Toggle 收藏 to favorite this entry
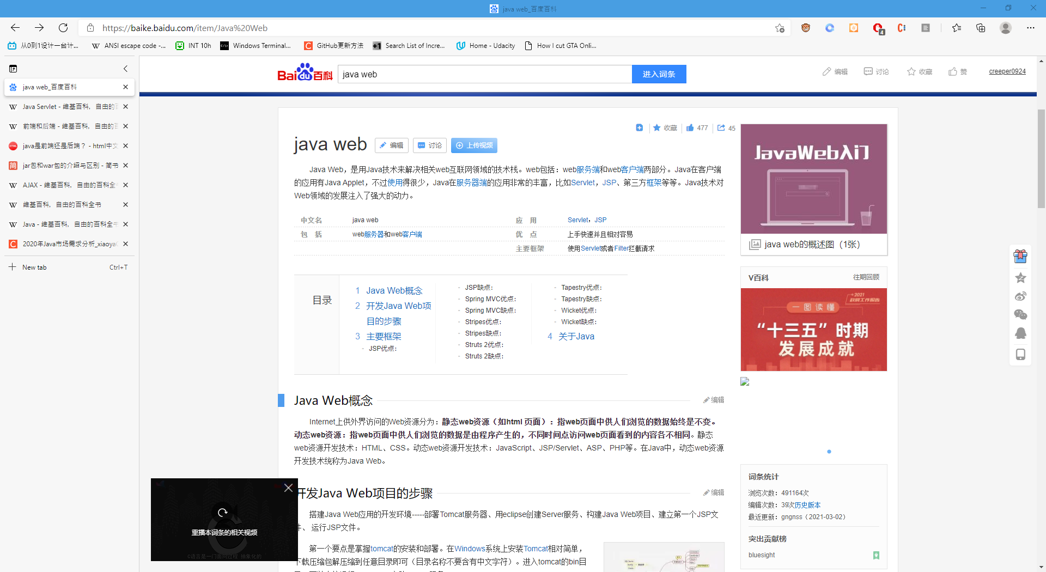The width and height of the screenshot is (1046, 572). [665, 127]
